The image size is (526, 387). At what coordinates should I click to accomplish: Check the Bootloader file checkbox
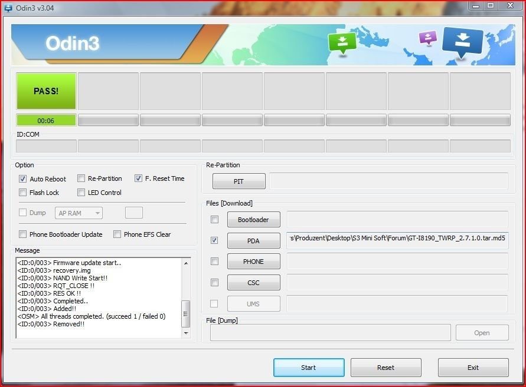pyautogui.click(x=214, y=220)
